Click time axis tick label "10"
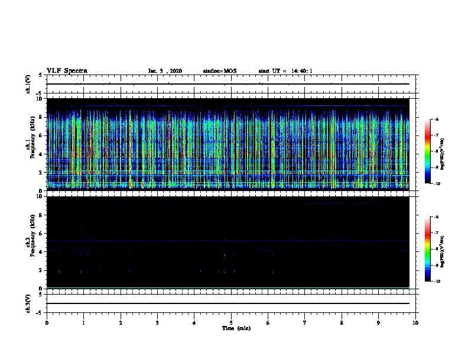Screen dimensions: 468x362 tap(415, 323)
